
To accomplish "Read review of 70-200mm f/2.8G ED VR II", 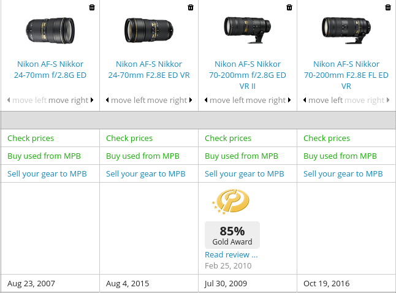I will [x=231, y=254].
